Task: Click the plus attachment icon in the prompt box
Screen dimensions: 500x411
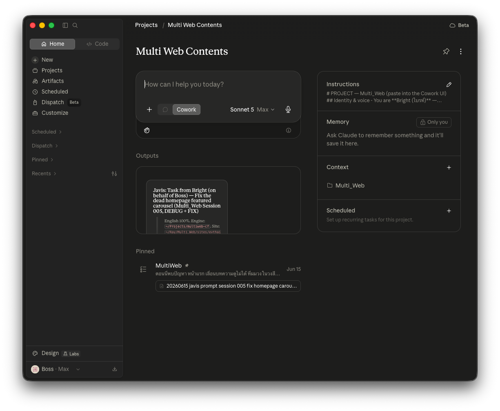Action: pyautogui.click(x=149, y=109)
